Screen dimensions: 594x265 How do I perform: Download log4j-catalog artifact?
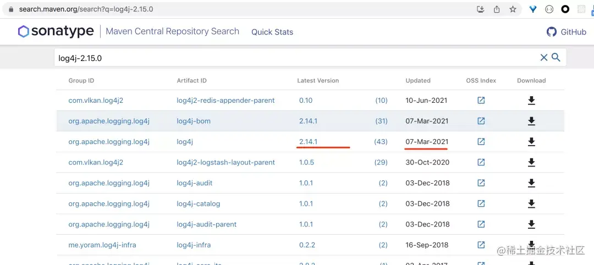click(x=531, y=203)
